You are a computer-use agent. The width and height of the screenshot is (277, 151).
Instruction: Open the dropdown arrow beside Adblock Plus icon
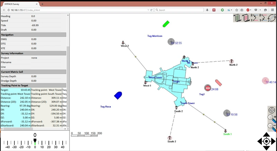pos(251,10)
